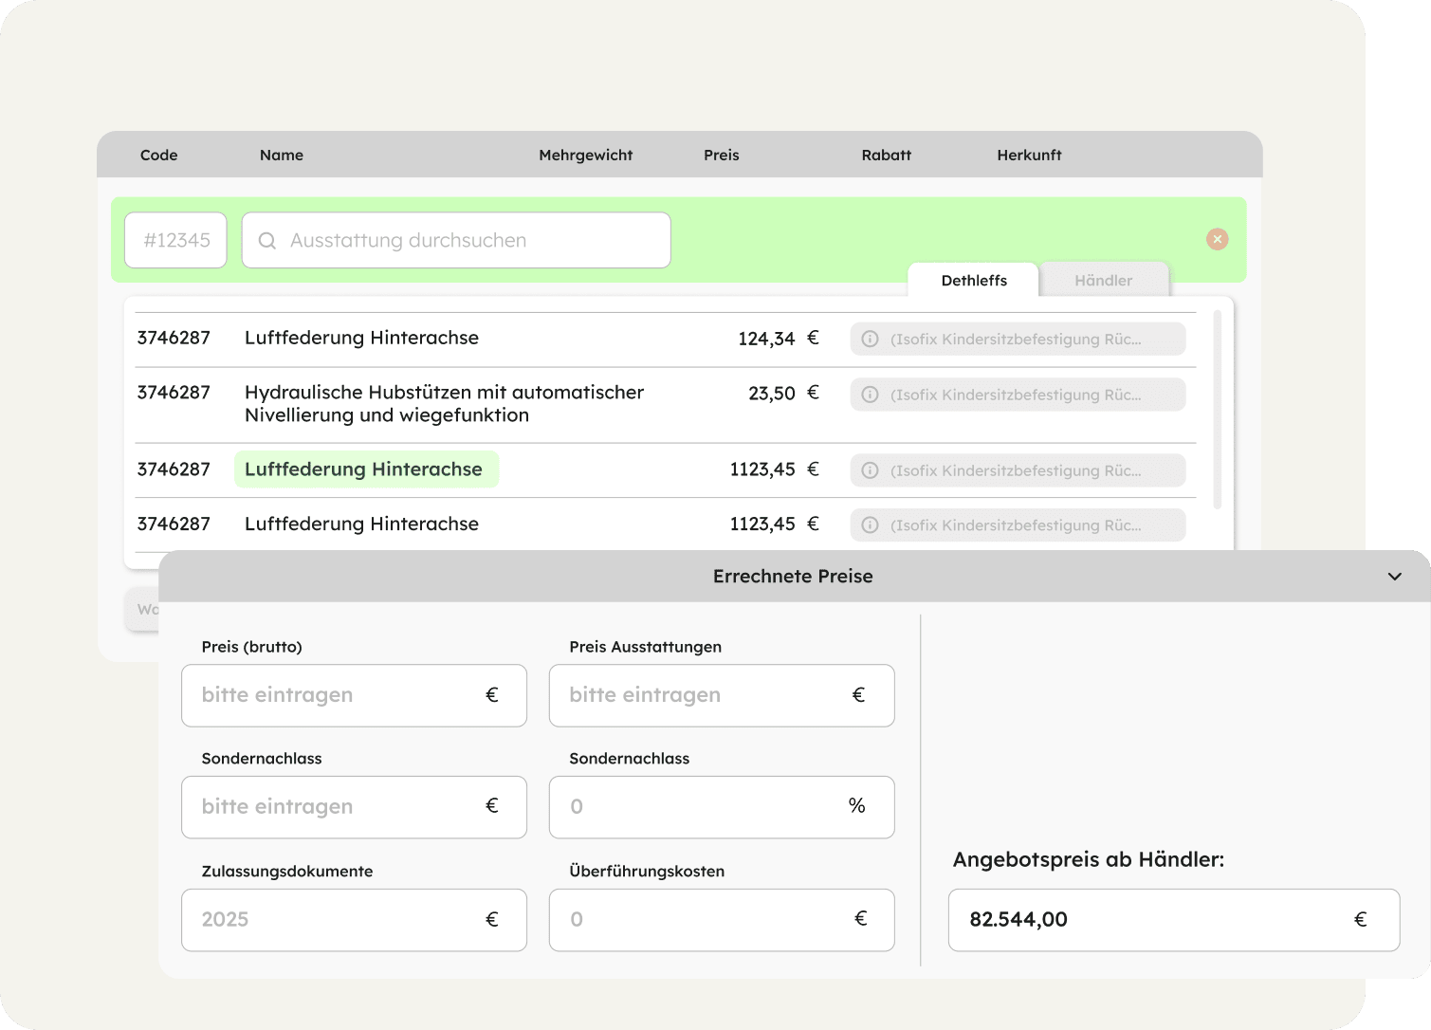This screenshot has height=1030, width=1431.
Task: Switch to the Händler tab
Action: (x=1103, y=281)
